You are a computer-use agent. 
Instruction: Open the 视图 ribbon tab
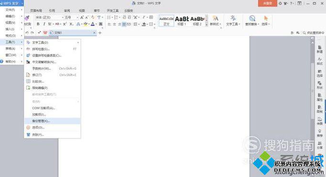click(82, 11)
